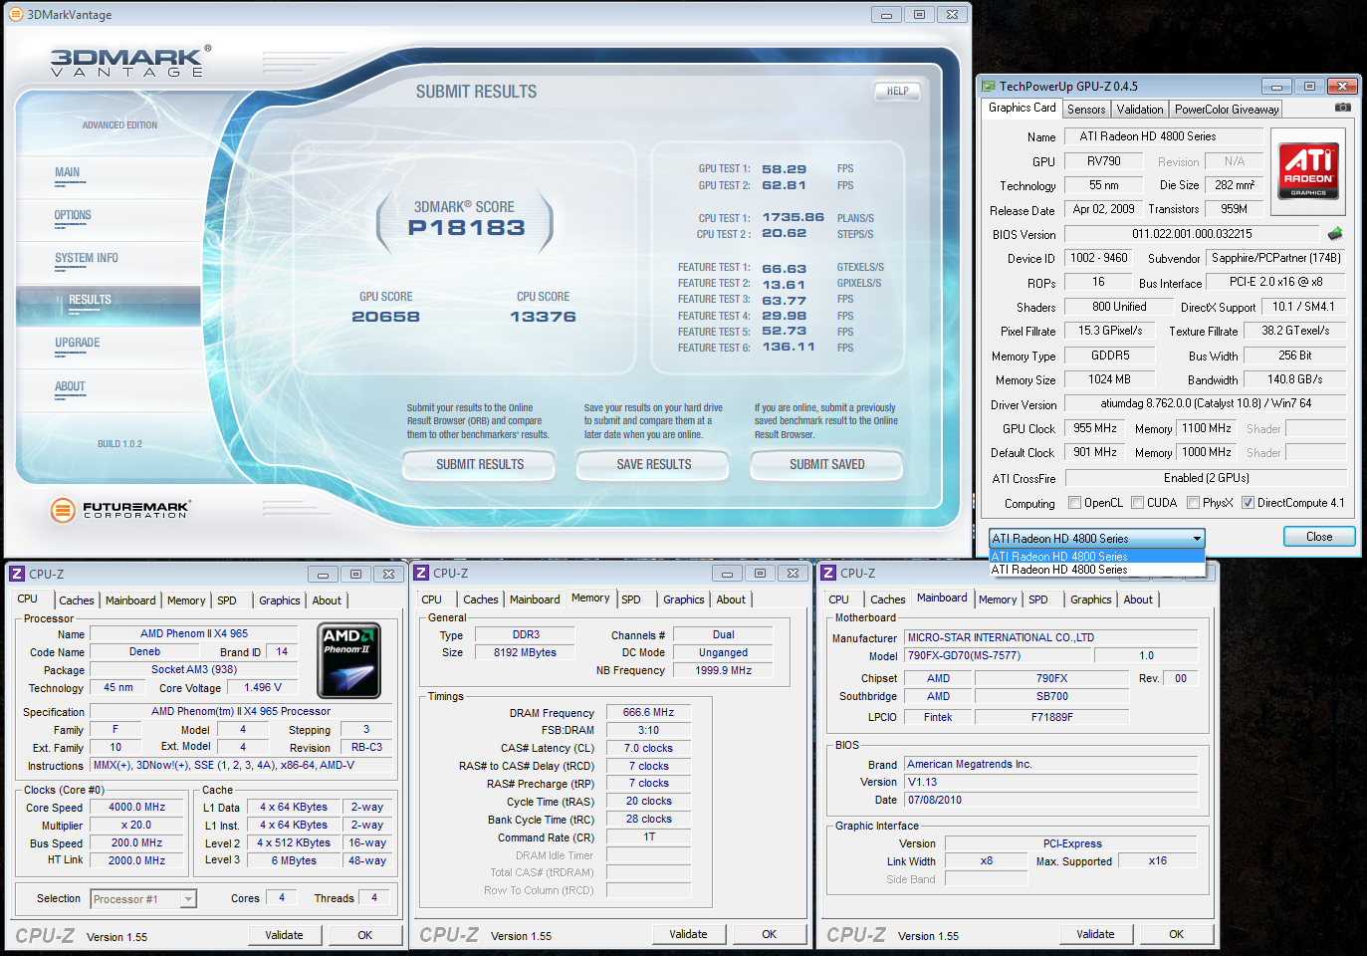Image resolution: width=1367 pixels, height=956 pixels.
Task: Click the DRAM Frequency 666.6 MHz value
Action: 648,712
